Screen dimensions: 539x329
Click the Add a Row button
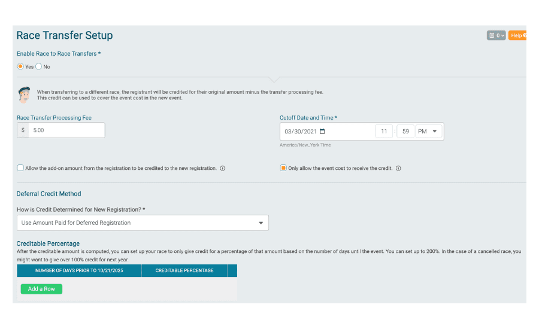[x=41, y=289]
